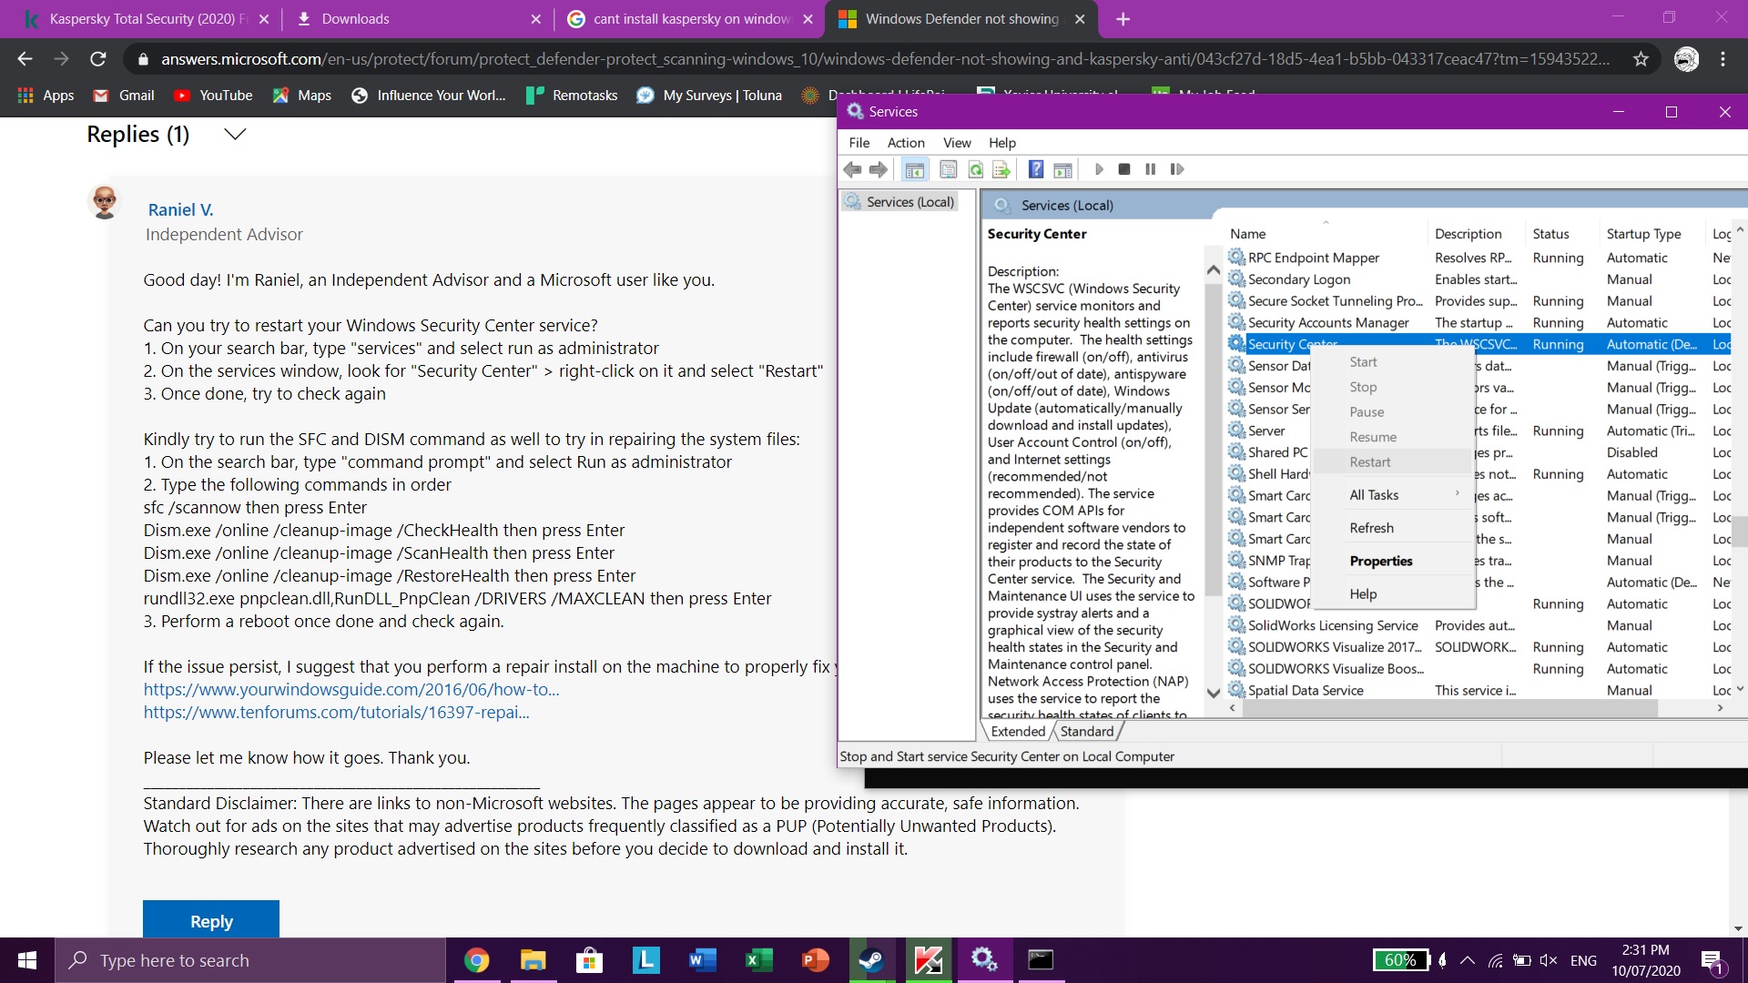The width and height of the screenshot is (1748, 983).
Task: Click the blue Reply button
Action: 211,921
